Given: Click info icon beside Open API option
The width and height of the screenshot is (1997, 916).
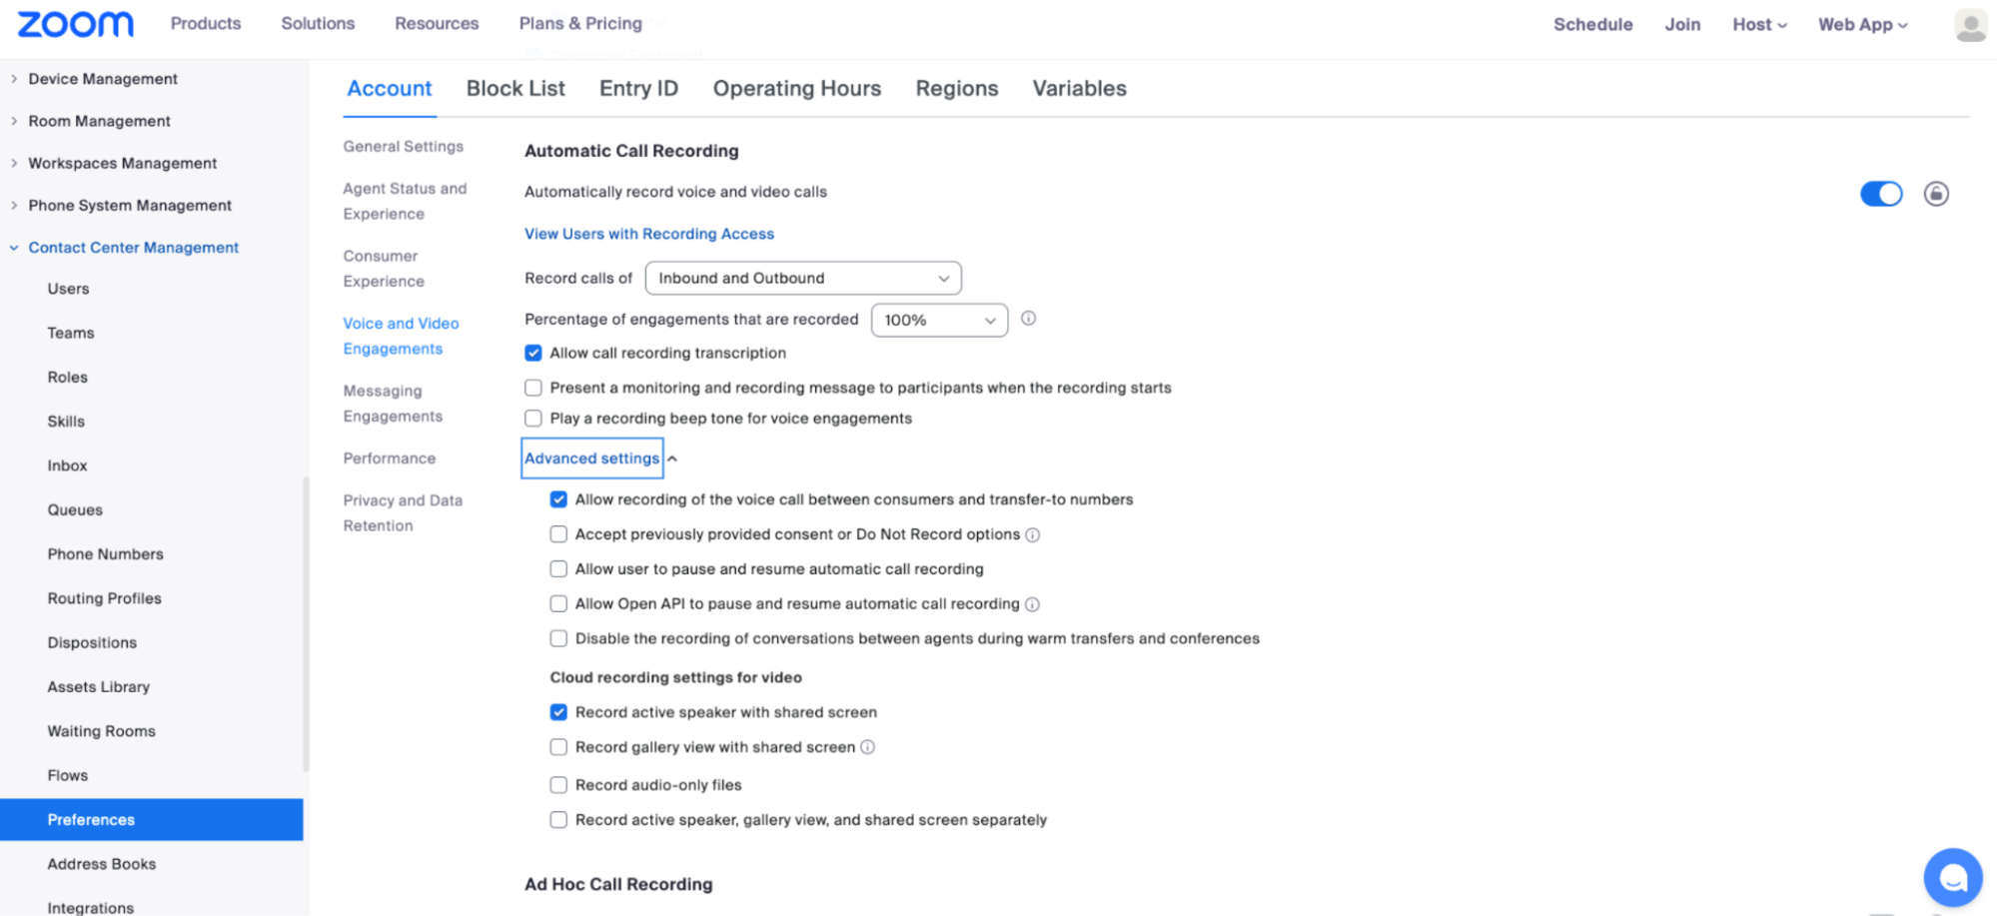Looking at the screenshot, I should 1033,604.
